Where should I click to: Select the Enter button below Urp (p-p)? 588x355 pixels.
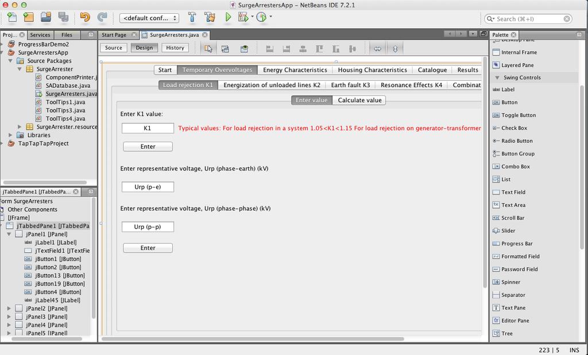tap(148, 248)
